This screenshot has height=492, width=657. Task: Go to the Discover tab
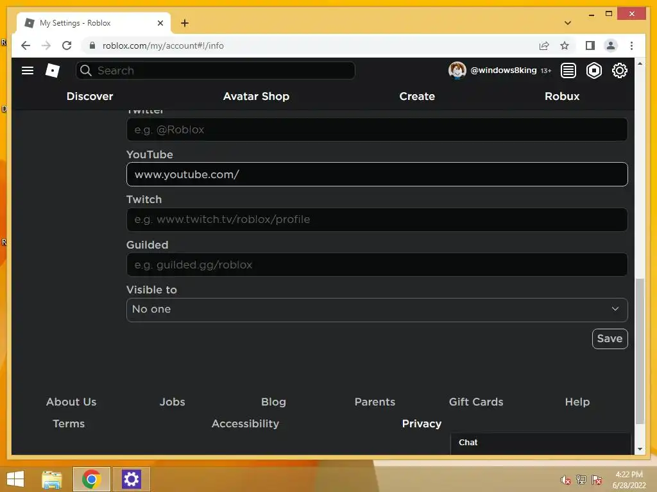pyautogui.click(x=90, y=96)
